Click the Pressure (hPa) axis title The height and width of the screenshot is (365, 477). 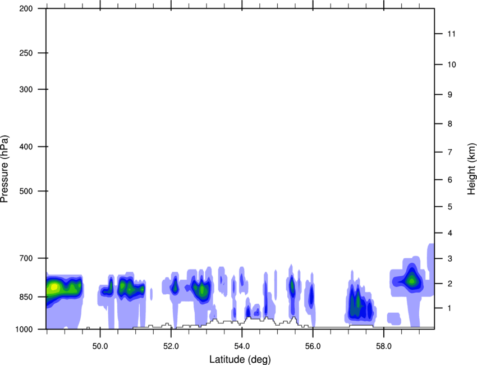point(4,169)
